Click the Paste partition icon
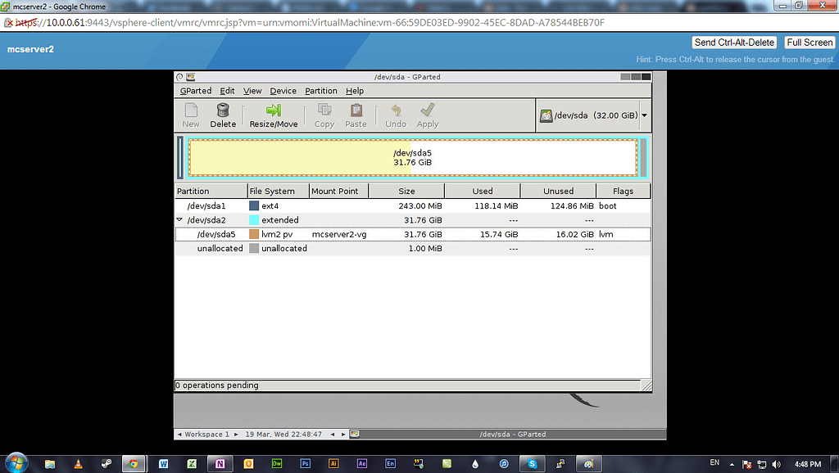This screenshot has width=839, height=473. tap(356, 115)
